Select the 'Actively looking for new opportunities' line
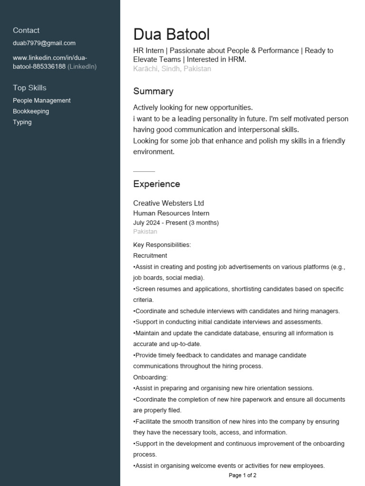The width and height of the screenshot is (365, 486). (193, 108)
